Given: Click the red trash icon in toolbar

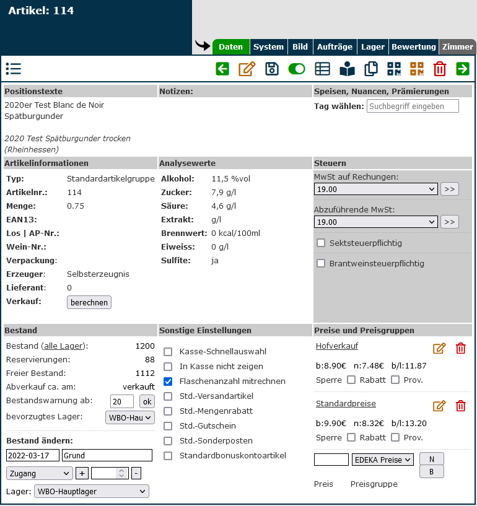Looking at the screenshot, I should coord(440,69).
